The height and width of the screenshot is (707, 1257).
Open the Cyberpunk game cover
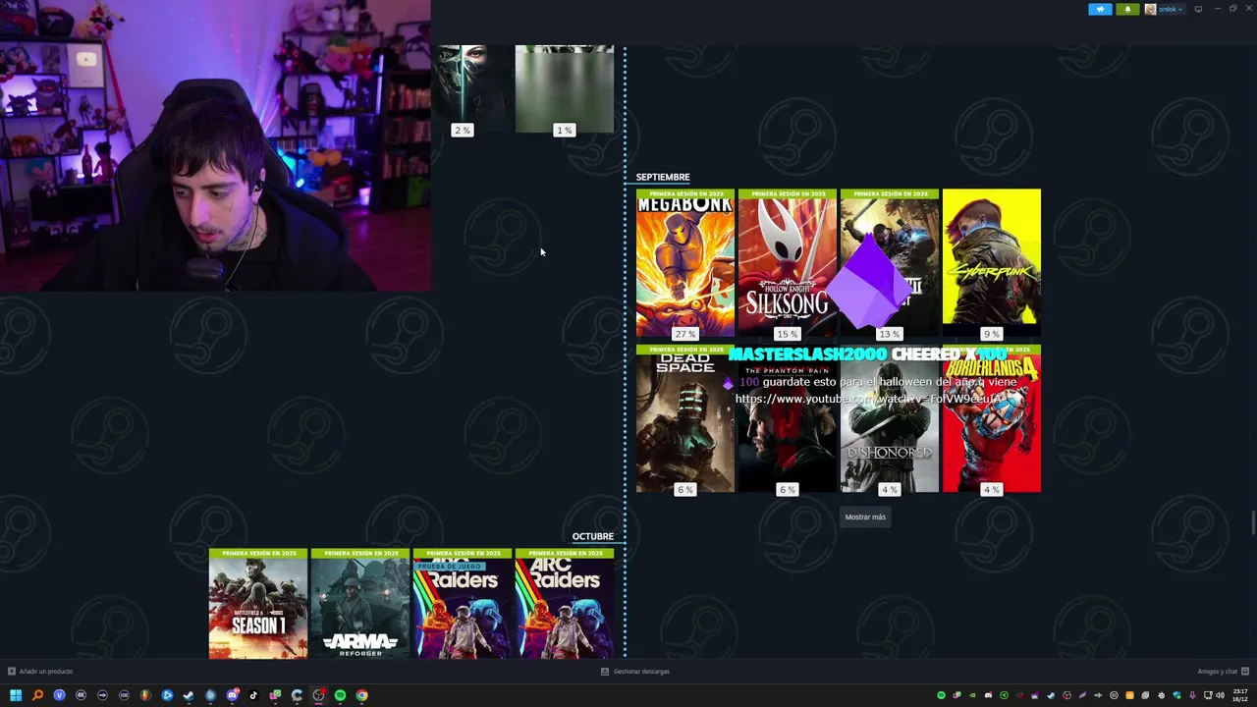(x=992, y=262)
